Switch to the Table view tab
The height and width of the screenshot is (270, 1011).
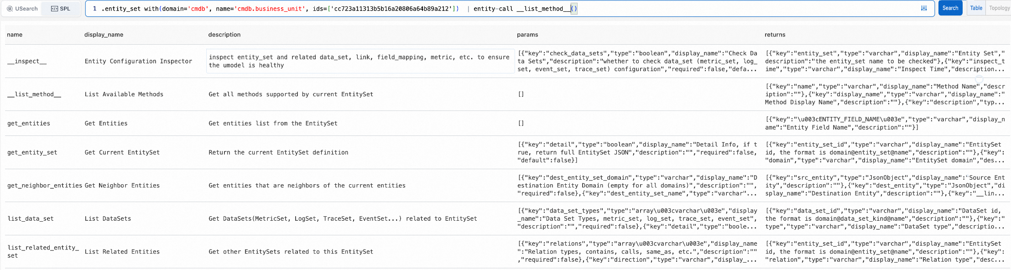coord(976,8)
